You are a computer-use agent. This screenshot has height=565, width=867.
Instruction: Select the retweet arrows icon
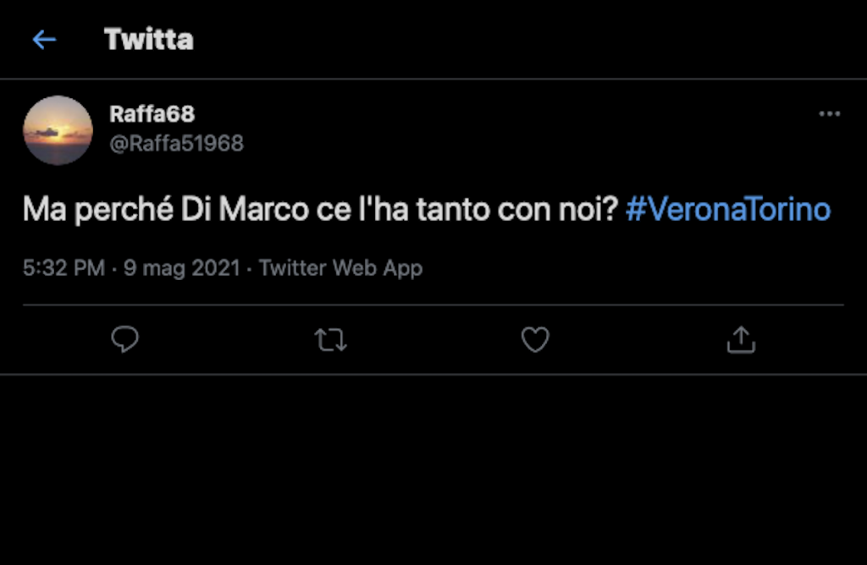pyautogui.click(x=330, y=339)
